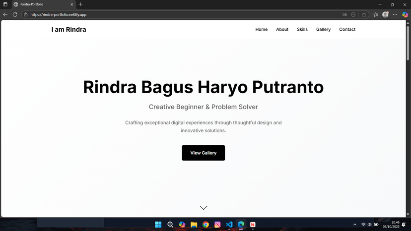Viewport: 411px width, 231px height.
Task: Open the Copilot app in the taskbar
Action: click(182, 225)
